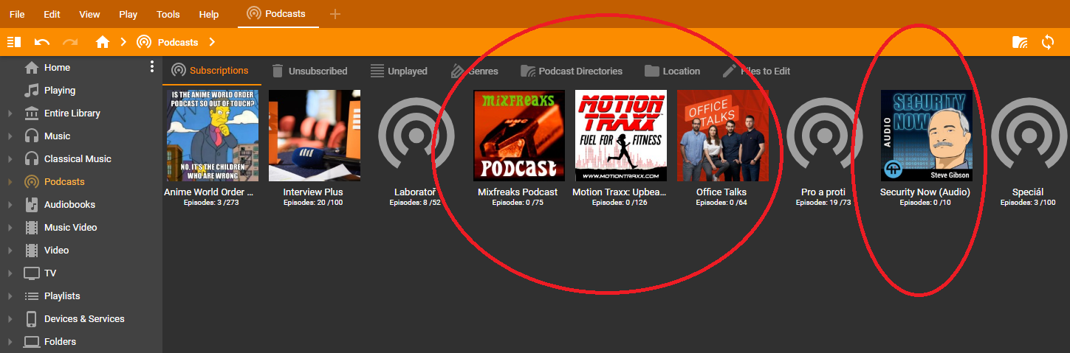Click the plus icon to add new tab
The image size is (1070, 353).
coord(335,14)
